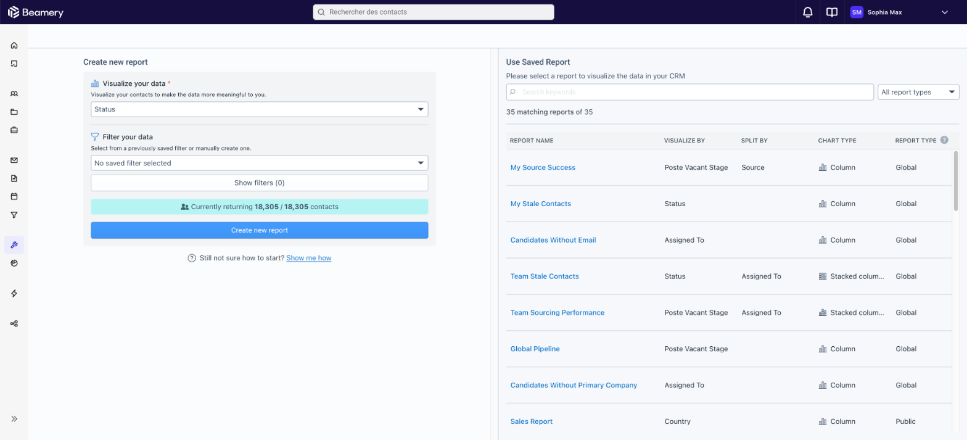Open the folder icon in sidebar
Screen dimensions: 967x440
pyautogui.click(x=14, y=112)
